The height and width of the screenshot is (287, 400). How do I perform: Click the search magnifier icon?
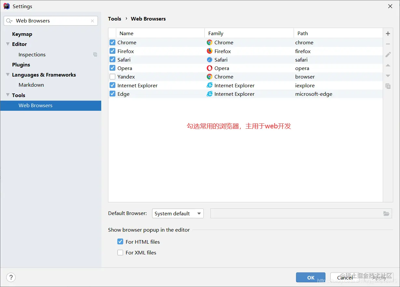click(x=9, y=21)
